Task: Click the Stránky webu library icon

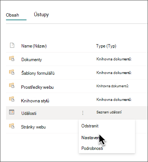Action: click(x=12, y=126)
